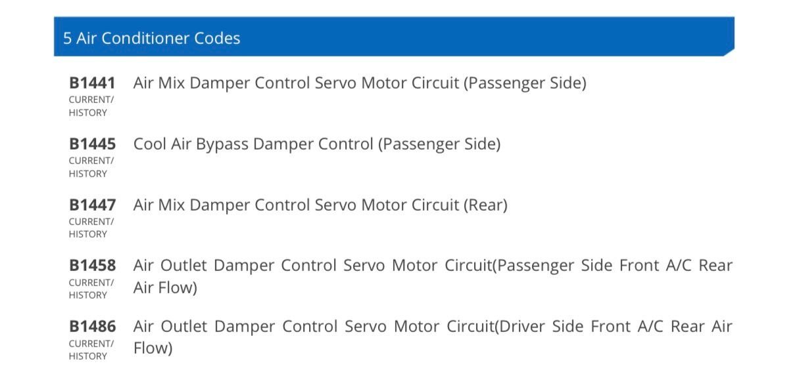Select trouble code B1447
The height and width of the screenshot is (376, 793).
pyautogui.click(x=92, y=205)
